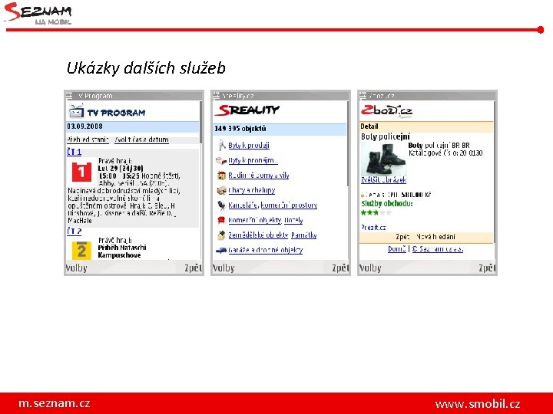Click the house icon beside Rodinné domy a vily
Image resolution: width=553 pixels, height=414 pixels.
221,176
